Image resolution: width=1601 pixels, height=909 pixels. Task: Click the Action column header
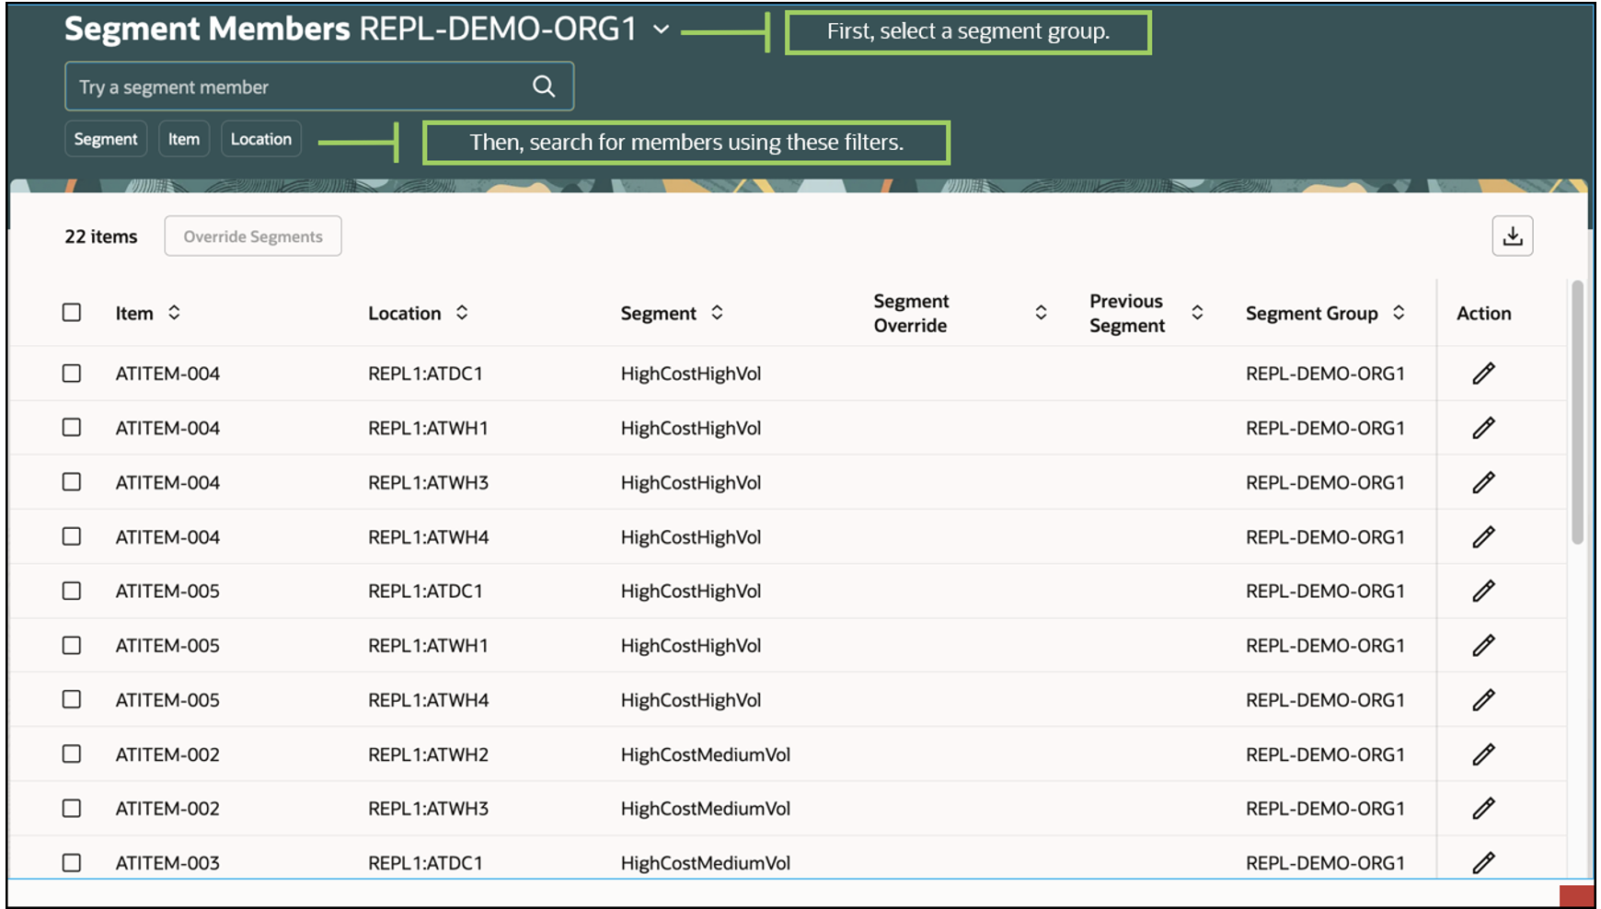click(x=1484, y=313)
